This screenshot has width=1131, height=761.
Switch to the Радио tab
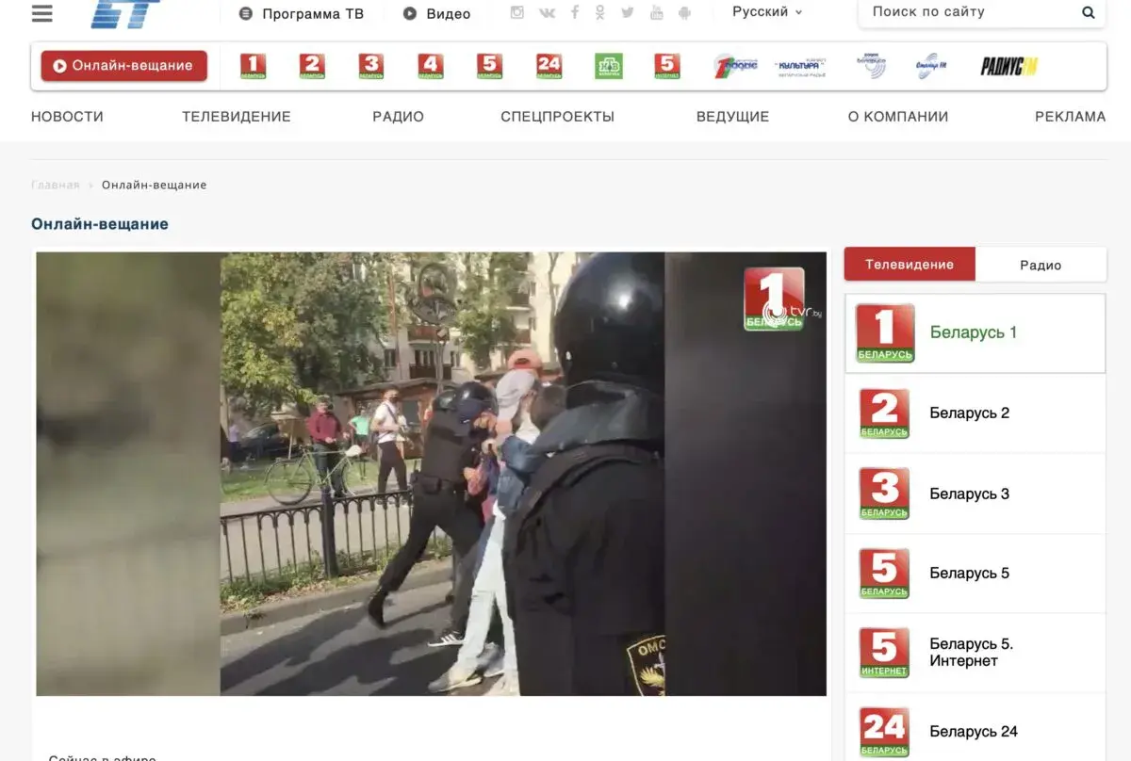1041,265
